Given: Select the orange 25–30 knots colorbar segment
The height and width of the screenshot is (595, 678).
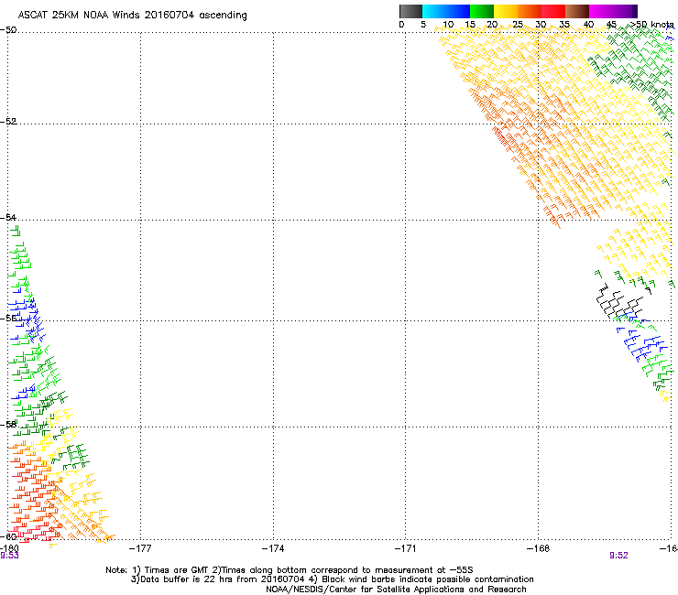Looking at the screenshot, I should (530, 11).
